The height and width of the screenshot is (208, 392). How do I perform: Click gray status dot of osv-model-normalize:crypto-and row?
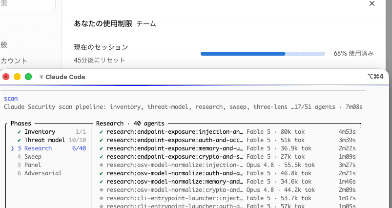click(x=101, y=190)
